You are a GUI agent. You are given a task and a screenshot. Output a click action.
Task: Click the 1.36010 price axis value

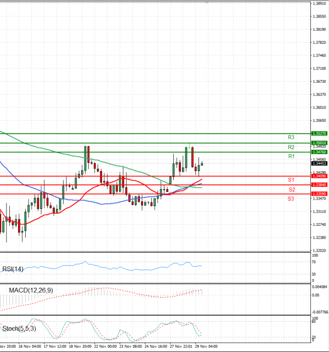point(319,107)
